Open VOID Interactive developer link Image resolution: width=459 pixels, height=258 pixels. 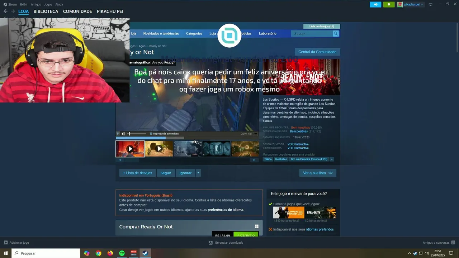tap(298, 144)
